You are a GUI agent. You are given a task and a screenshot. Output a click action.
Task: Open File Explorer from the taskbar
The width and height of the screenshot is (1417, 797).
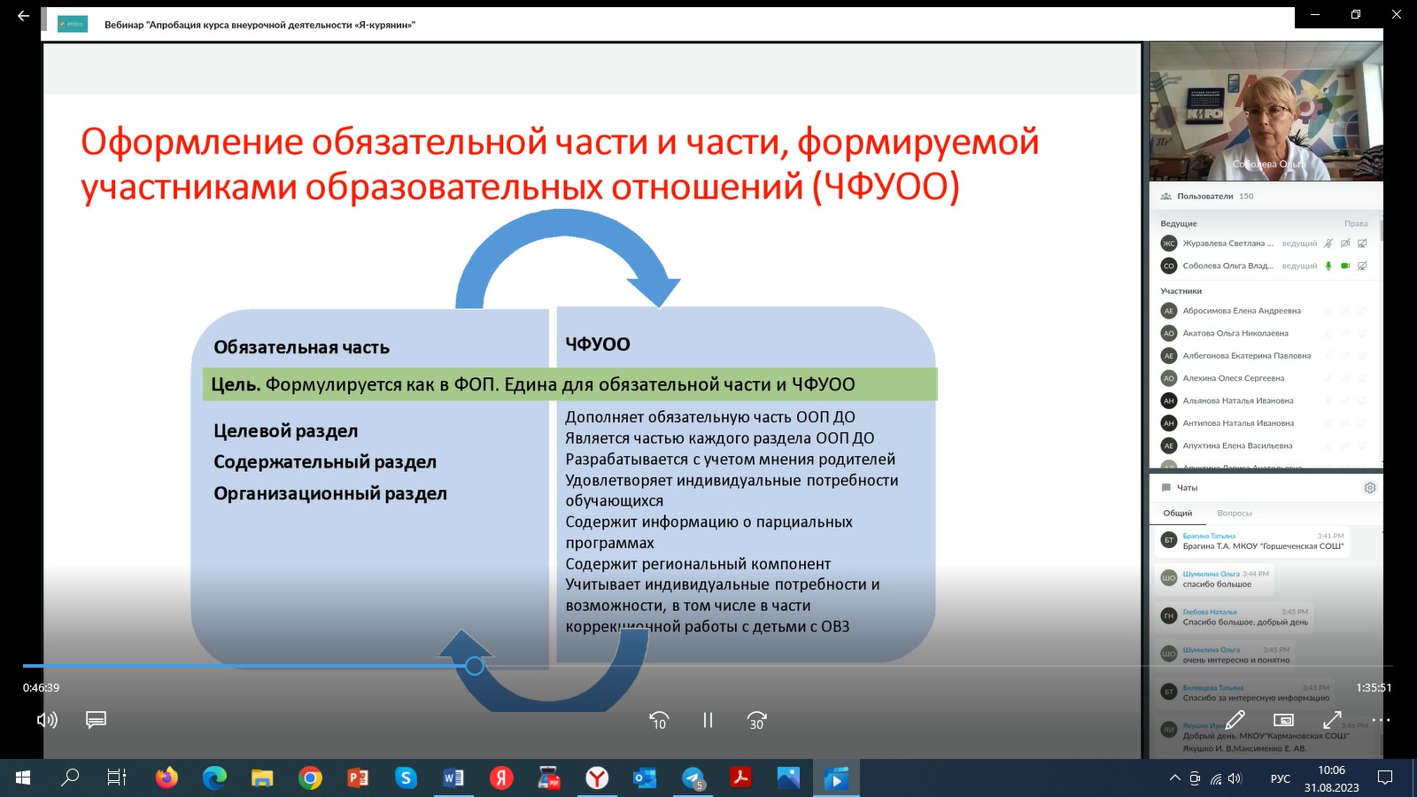262,778
